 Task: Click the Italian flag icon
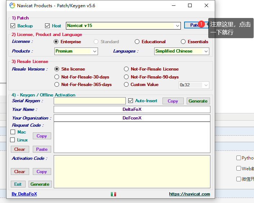(x=113, y=194)
